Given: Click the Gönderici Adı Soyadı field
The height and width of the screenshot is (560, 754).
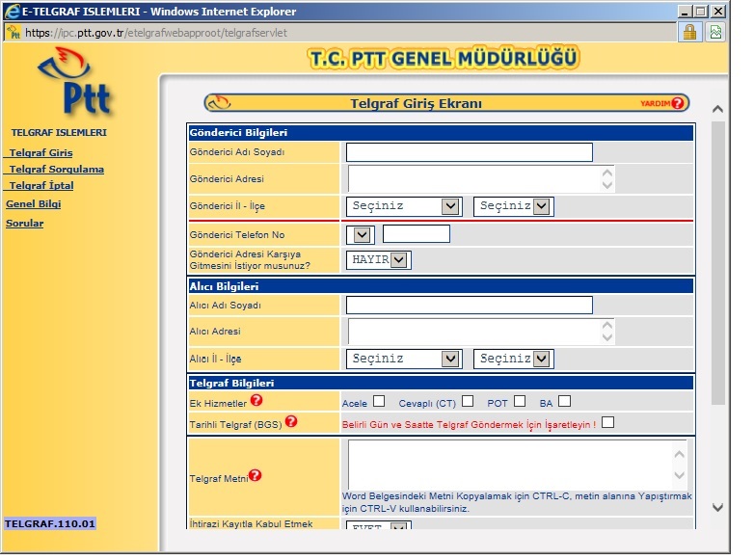Looking at the screenshot, I should [x=469, y=152].
